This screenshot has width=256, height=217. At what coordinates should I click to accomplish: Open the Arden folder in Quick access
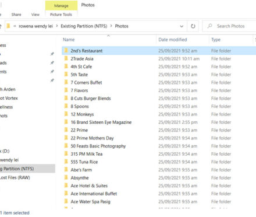(x=8, y=89)
